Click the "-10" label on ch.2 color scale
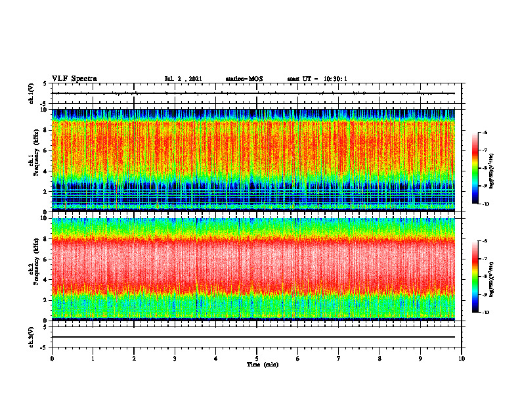 [x=485, y=313]
